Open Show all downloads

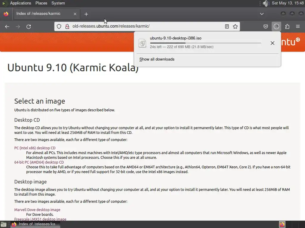(x=157, y=59)
